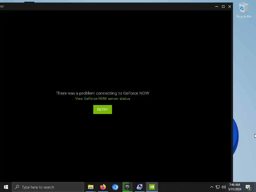Close the GeForce NOW window
Viewport: 256px width, 192px height.
coord(230,6)
